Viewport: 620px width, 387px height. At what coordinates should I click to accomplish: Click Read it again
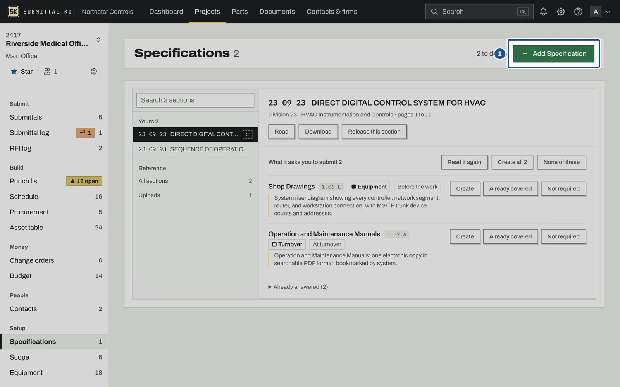click(x=464, y=162)
